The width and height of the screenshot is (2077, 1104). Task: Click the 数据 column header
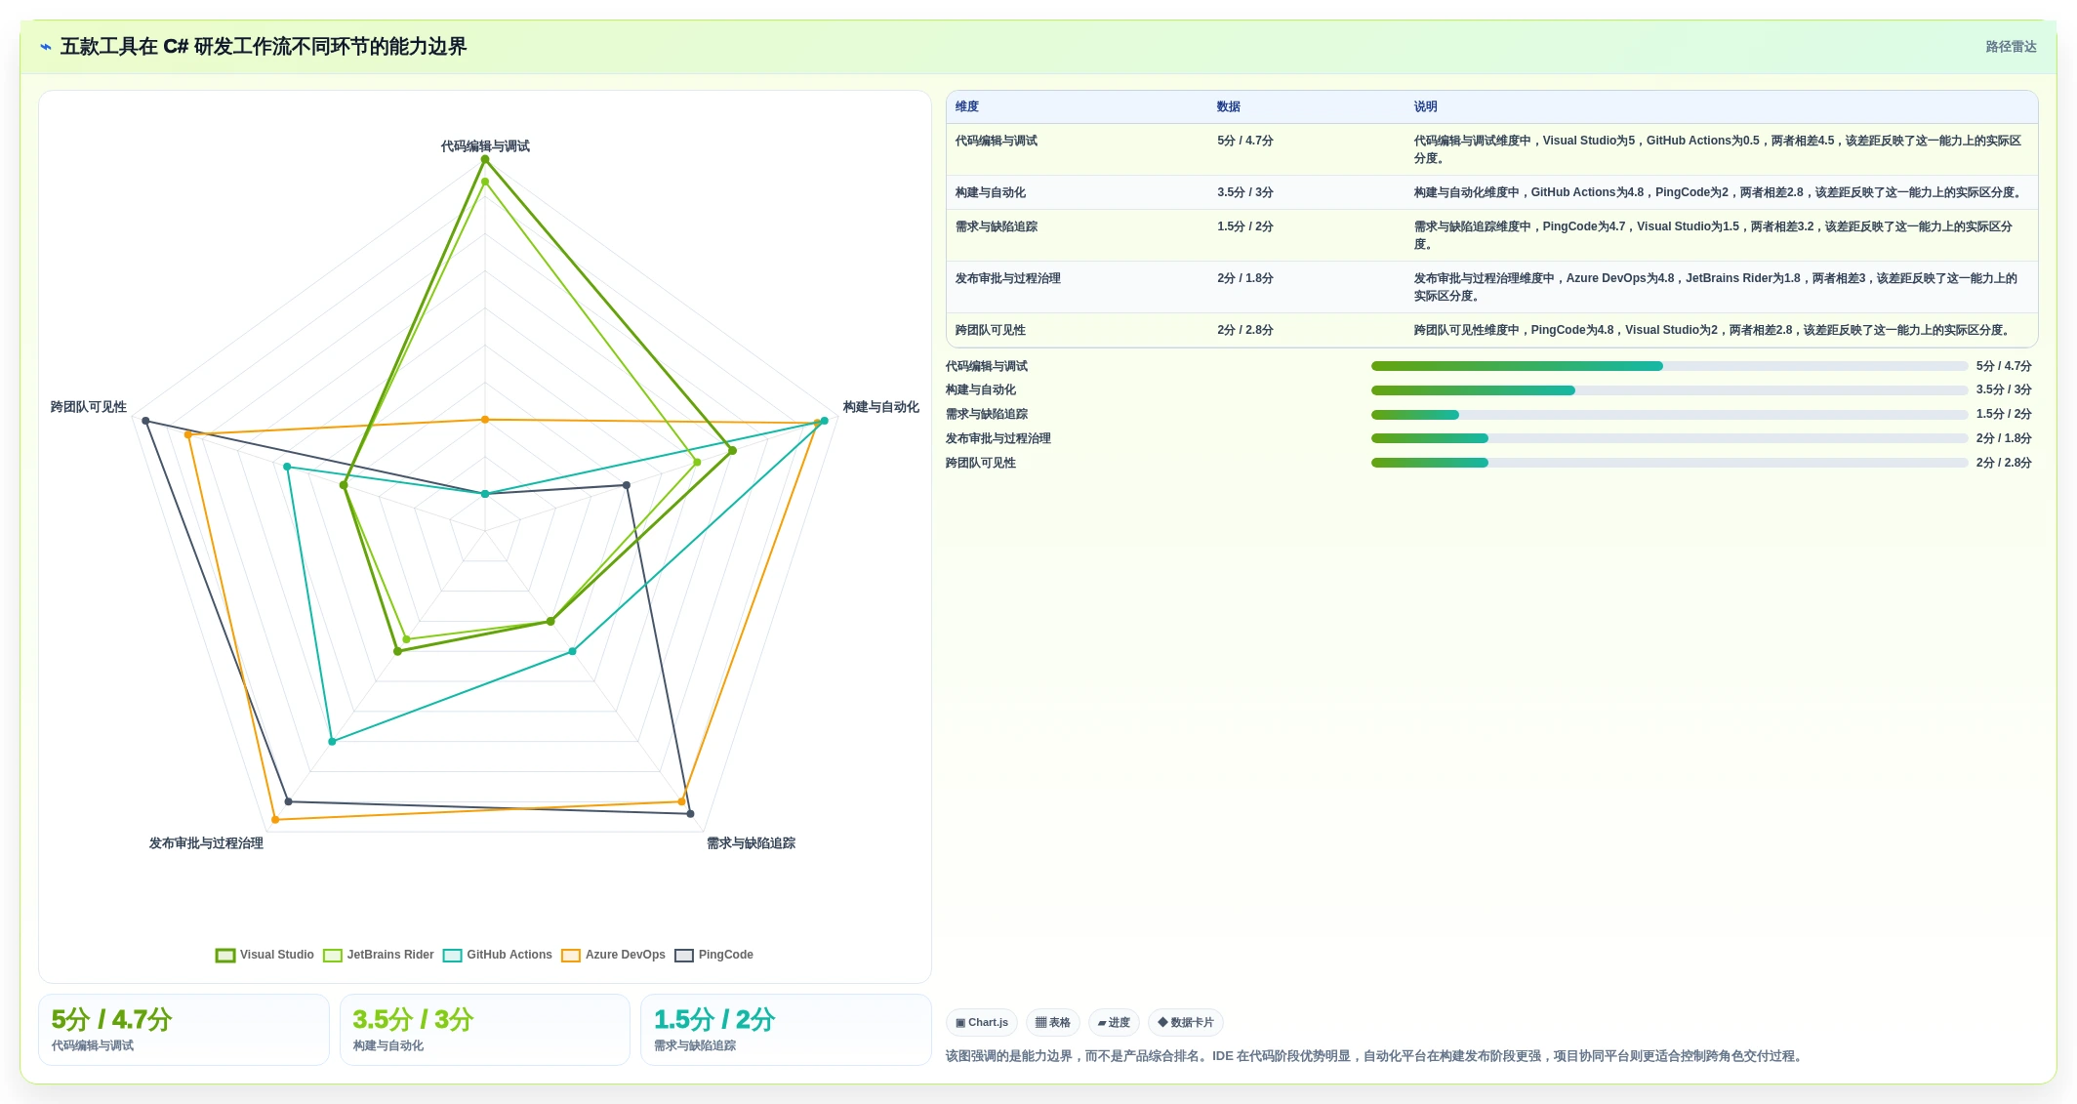1228,106
